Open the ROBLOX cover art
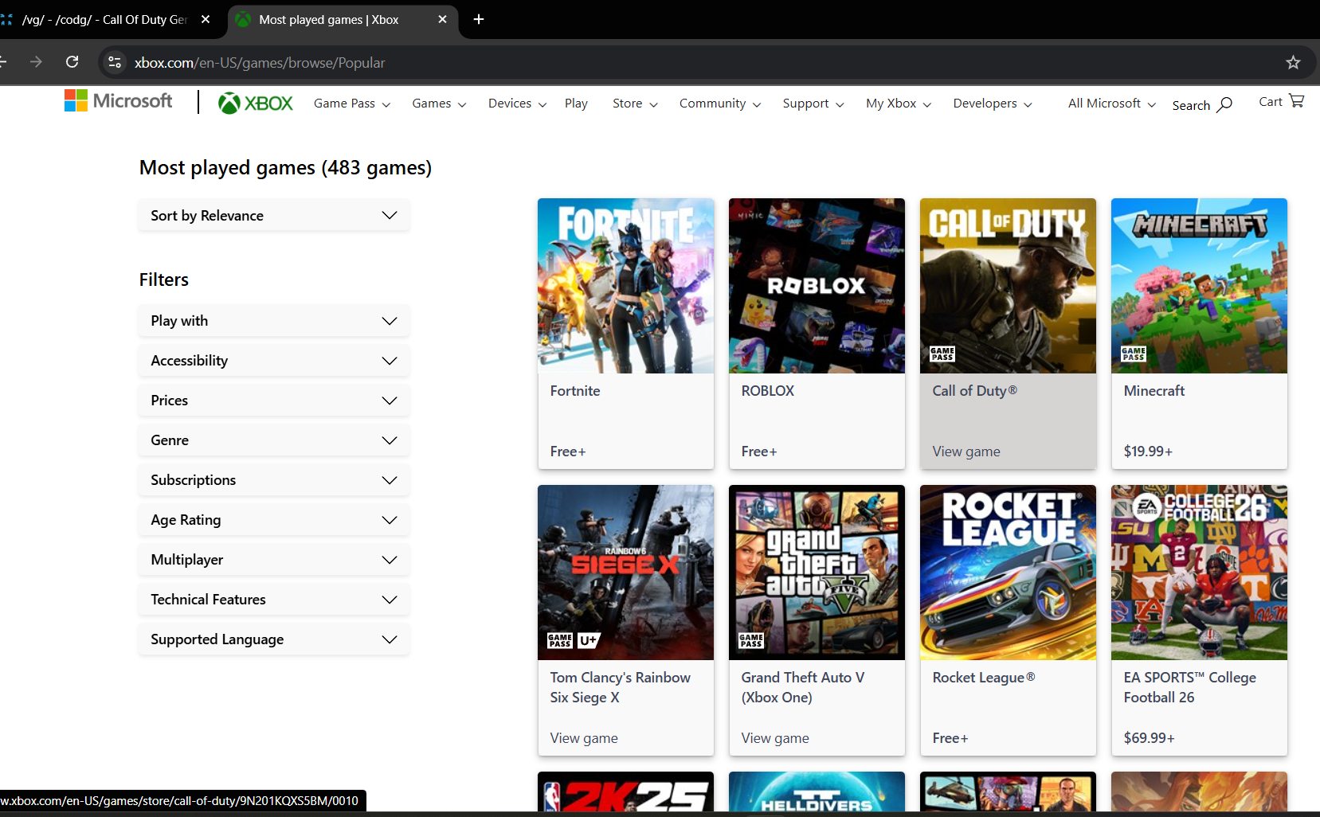This screenshot has height=817, width=1320. click(x=817, y=286)
